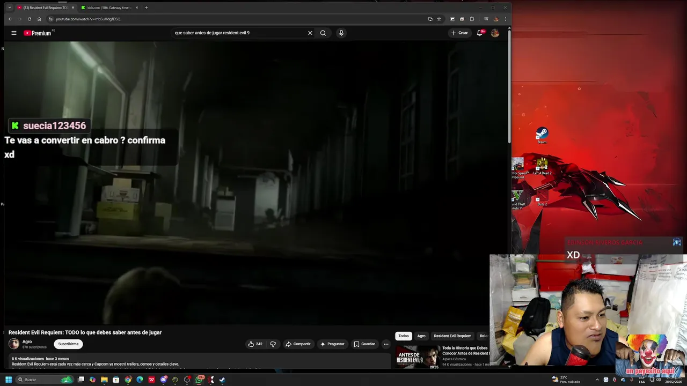The width and height of the screenshot is (687, 386).
Task: Open a new browser tab
Action: (146, 8)
